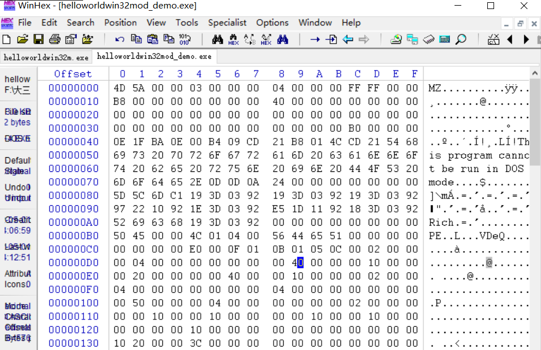The width and height of the screenshot is (541, 350).
Task: Switch to helloworldwin32m.exe tab
Action: coord(46,57)
